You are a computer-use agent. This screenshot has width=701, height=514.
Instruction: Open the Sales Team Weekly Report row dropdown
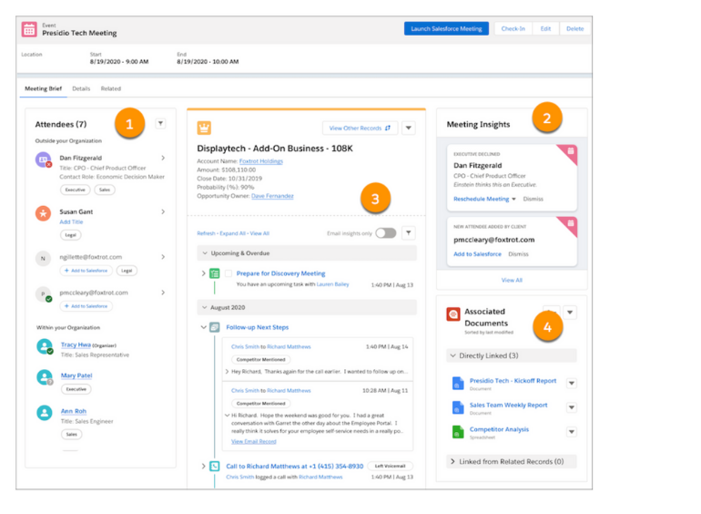572,407
